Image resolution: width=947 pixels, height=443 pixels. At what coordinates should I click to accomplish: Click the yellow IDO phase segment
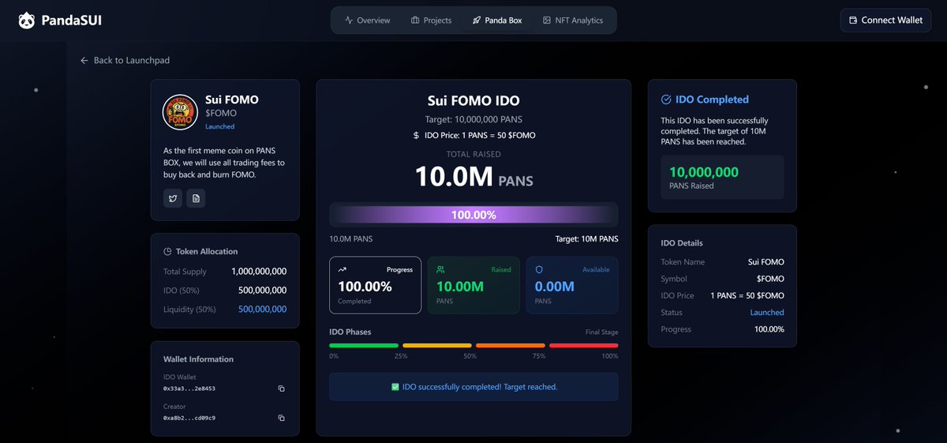(x=437, y=345)
